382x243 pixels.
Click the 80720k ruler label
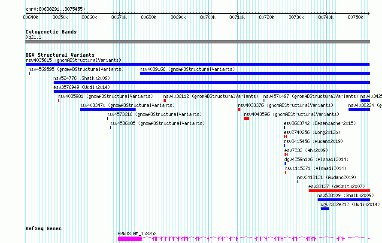(x=267, y=17)
